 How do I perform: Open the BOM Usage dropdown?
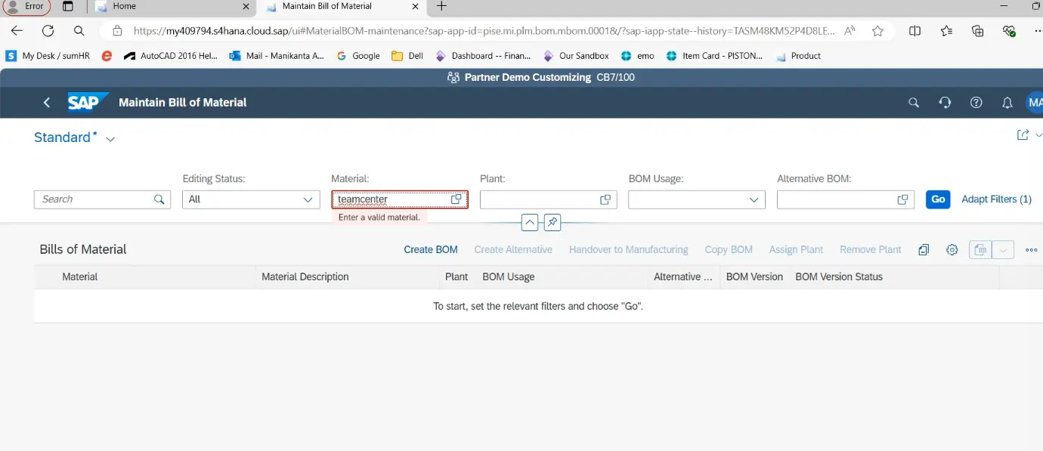click(x=754, y=199)
